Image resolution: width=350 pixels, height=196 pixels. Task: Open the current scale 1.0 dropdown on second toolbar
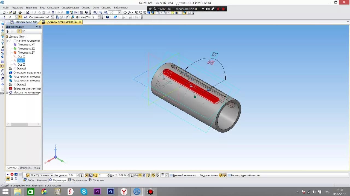pyautogui.click(x=16, y=17)
